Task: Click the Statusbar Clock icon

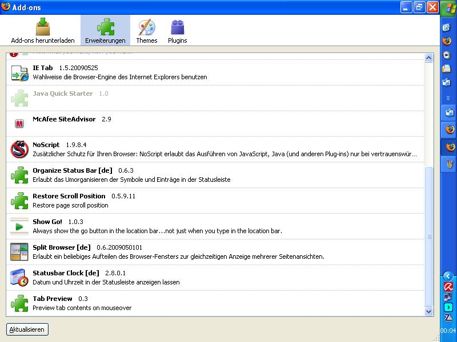Action: pyautogui.click(x=20, y=278)
